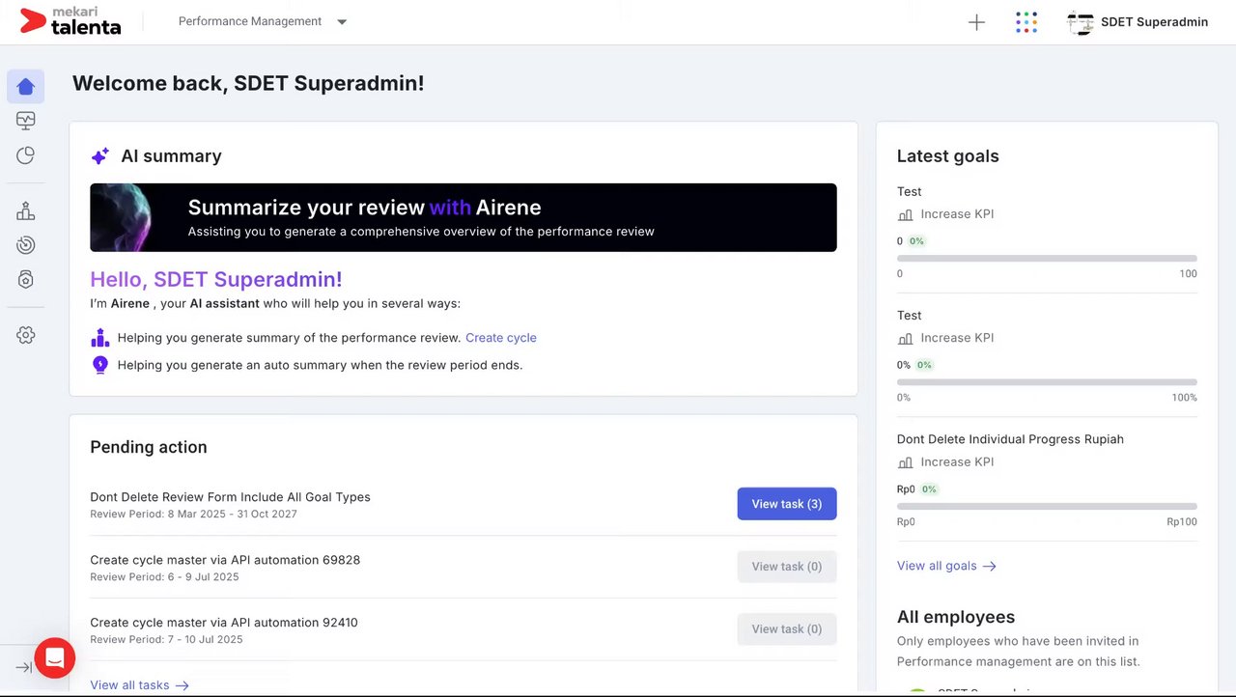Viewport: 1236px width, 697px height.
Task: Click the Summarize your review Airene banner
Action: tap(463, 217)
